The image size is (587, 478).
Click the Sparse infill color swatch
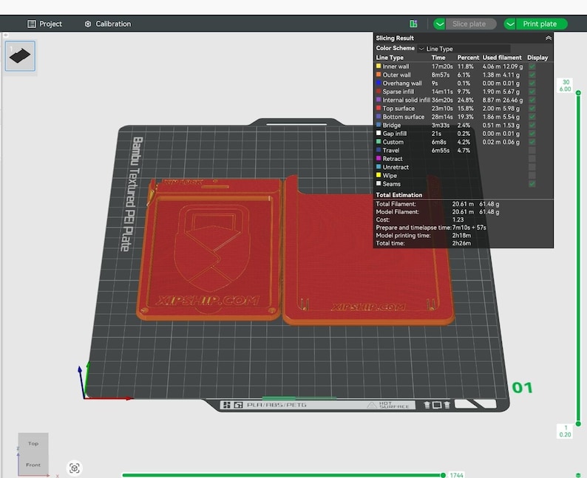pos(379,92)
